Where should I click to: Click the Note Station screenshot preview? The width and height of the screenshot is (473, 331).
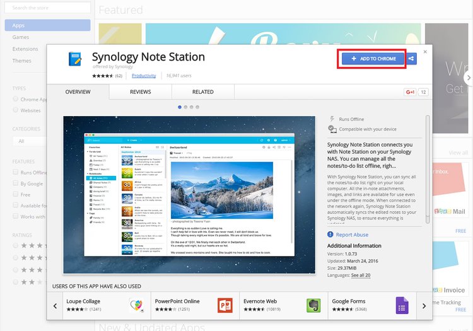[x=189, y=195]
